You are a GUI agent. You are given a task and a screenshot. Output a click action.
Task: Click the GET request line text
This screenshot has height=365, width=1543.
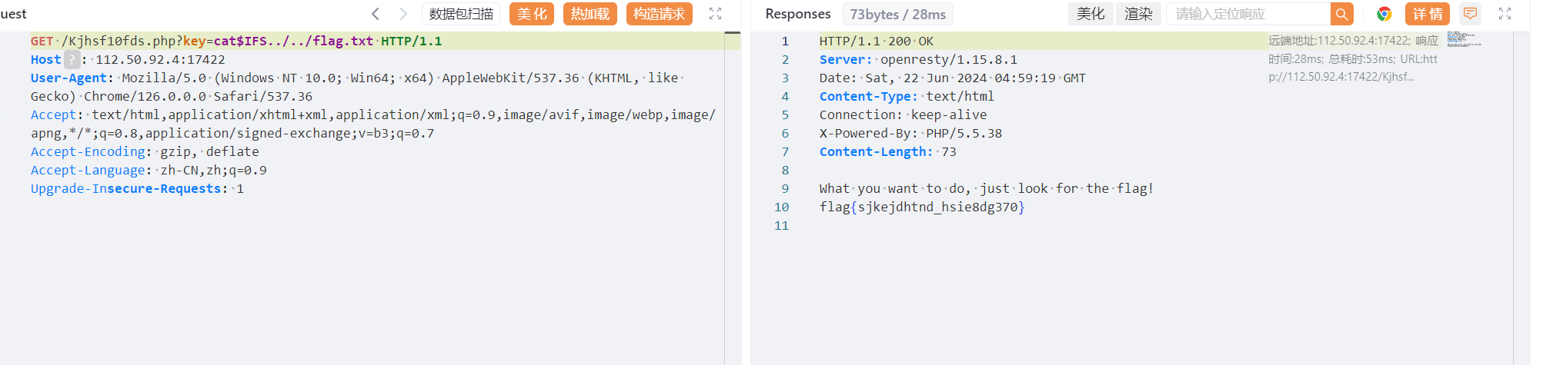(x=236, y=41)
